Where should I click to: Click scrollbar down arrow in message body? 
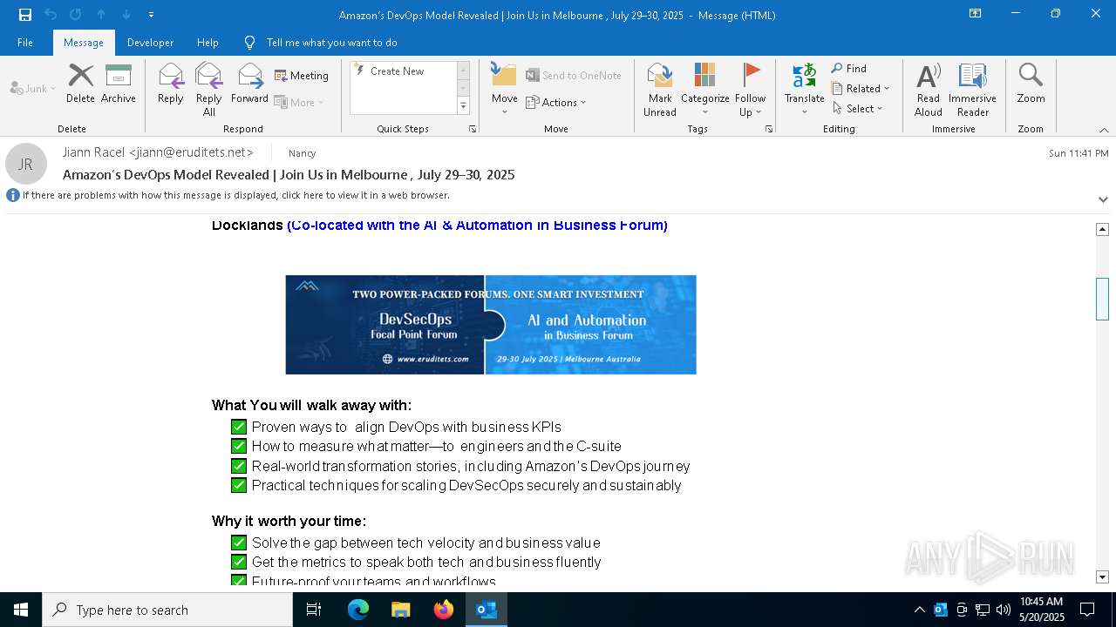click(1102, 576)
